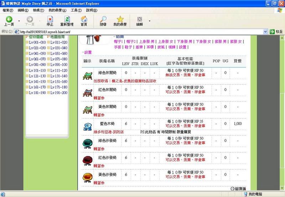The image size is (285, 197).
Task: Click the 1,000 price cell
Action: [x=238, y=124]
